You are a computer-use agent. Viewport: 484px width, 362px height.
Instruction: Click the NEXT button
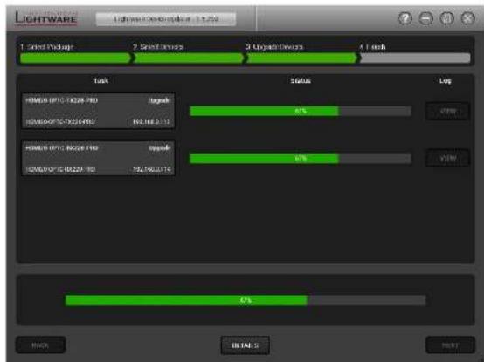tap(450, 345)
